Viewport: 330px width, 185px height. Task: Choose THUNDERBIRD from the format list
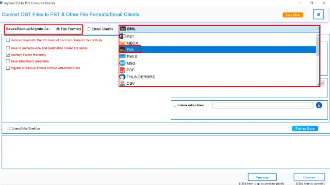tap(217, 77)
